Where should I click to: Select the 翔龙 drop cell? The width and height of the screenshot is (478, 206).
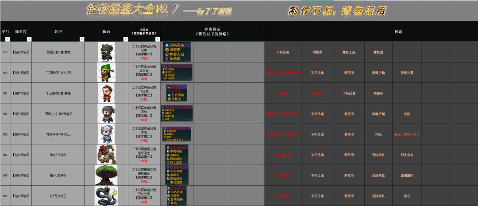378,134
